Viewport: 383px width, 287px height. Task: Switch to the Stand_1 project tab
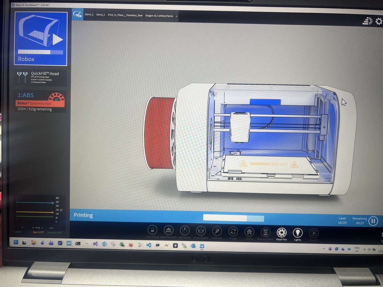tap(101, 15)
